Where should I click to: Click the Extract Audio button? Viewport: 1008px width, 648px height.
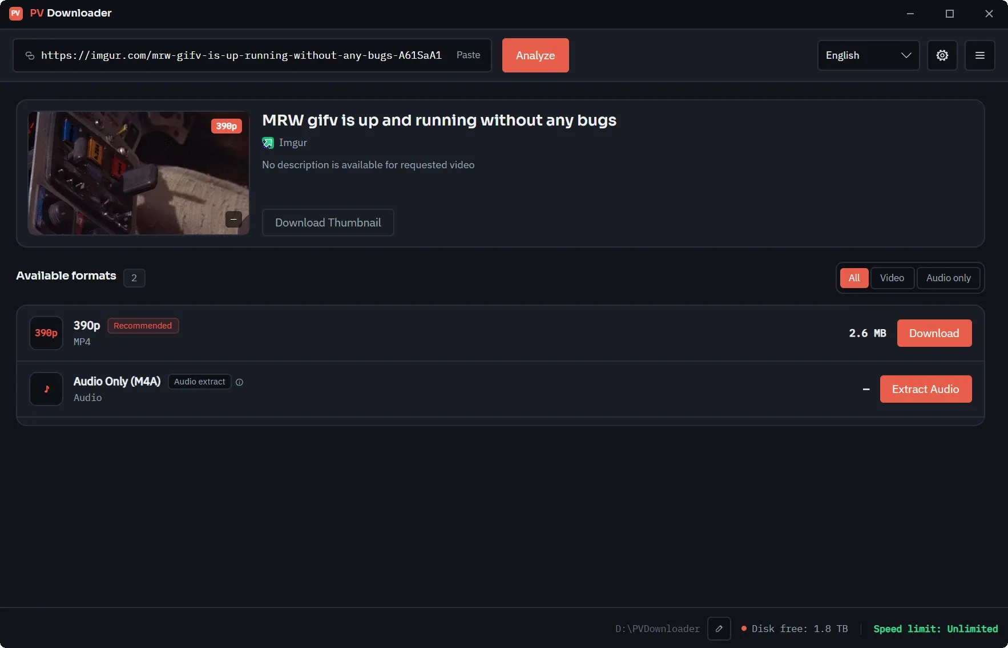coord(926,389)
